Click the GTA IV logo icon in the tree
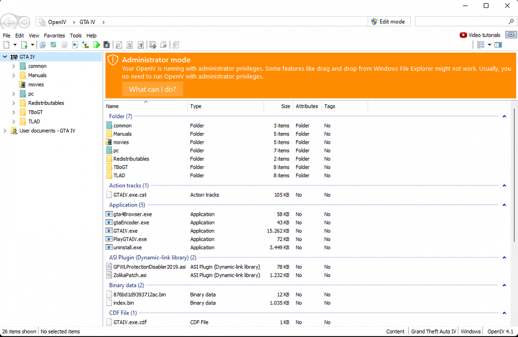The height and width of the screenshot is (337, 518). (14, 57)
